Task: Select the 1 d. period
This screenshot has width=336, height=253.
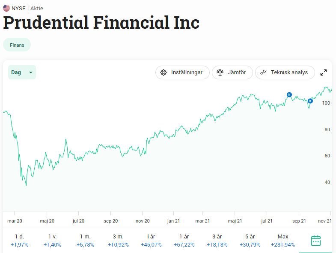Action: click(20, 241)
